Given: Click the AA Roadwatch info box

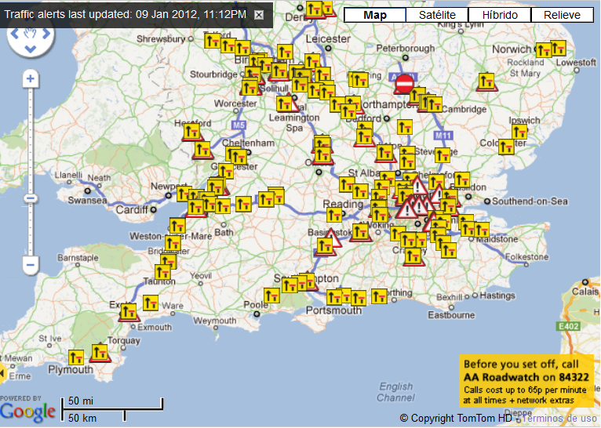Looking at the screenshot, I should (x=527, y=382).
